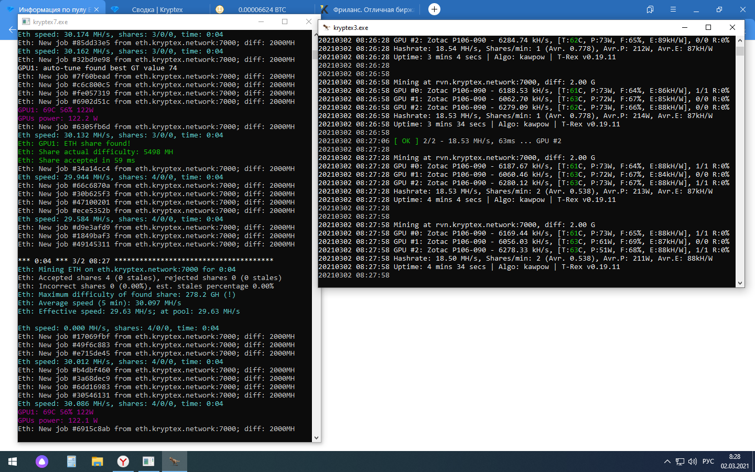Select 'GPUs power: 122.1 W' line
The height and width of the screenshot is (472, 755).
point(58,421)
